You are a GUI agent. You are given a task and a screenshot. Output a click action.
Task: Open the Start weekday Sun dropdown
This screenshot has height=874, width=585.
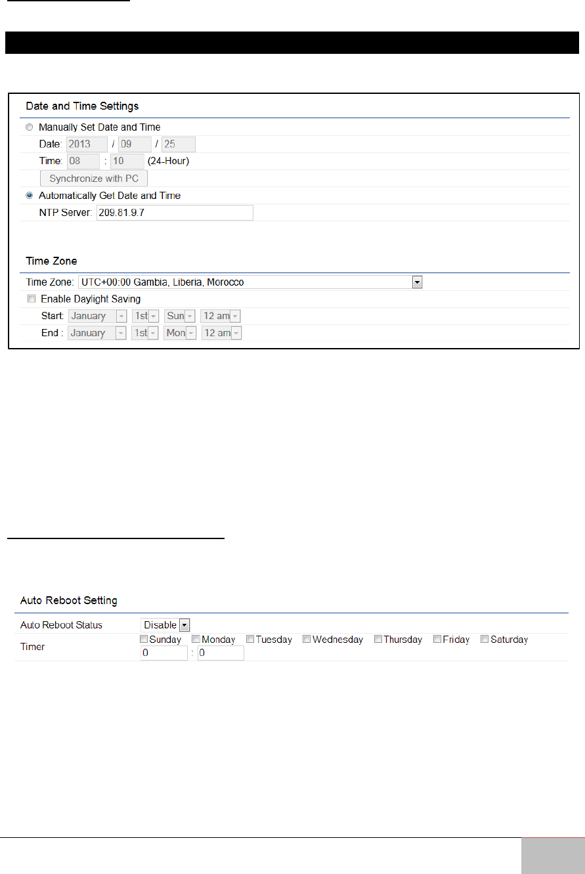coord(180,317)
